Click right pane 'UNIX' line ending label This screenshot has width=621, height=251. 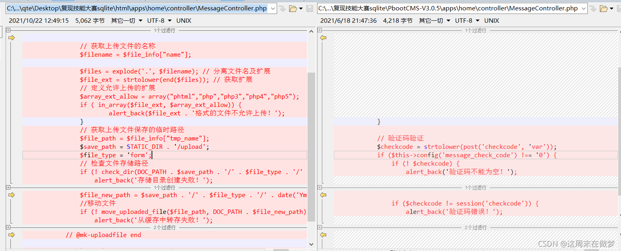[x=492, y=20]
